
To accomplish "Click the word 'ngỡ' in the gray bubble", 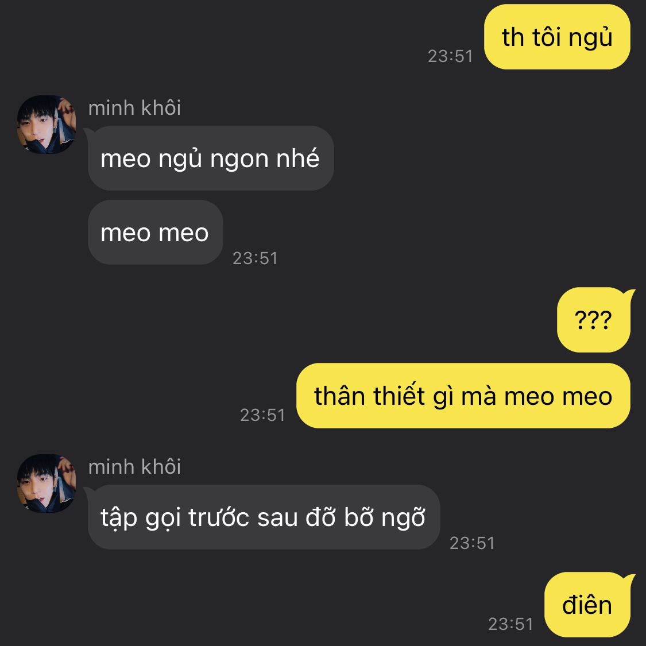I will (403, 519).
